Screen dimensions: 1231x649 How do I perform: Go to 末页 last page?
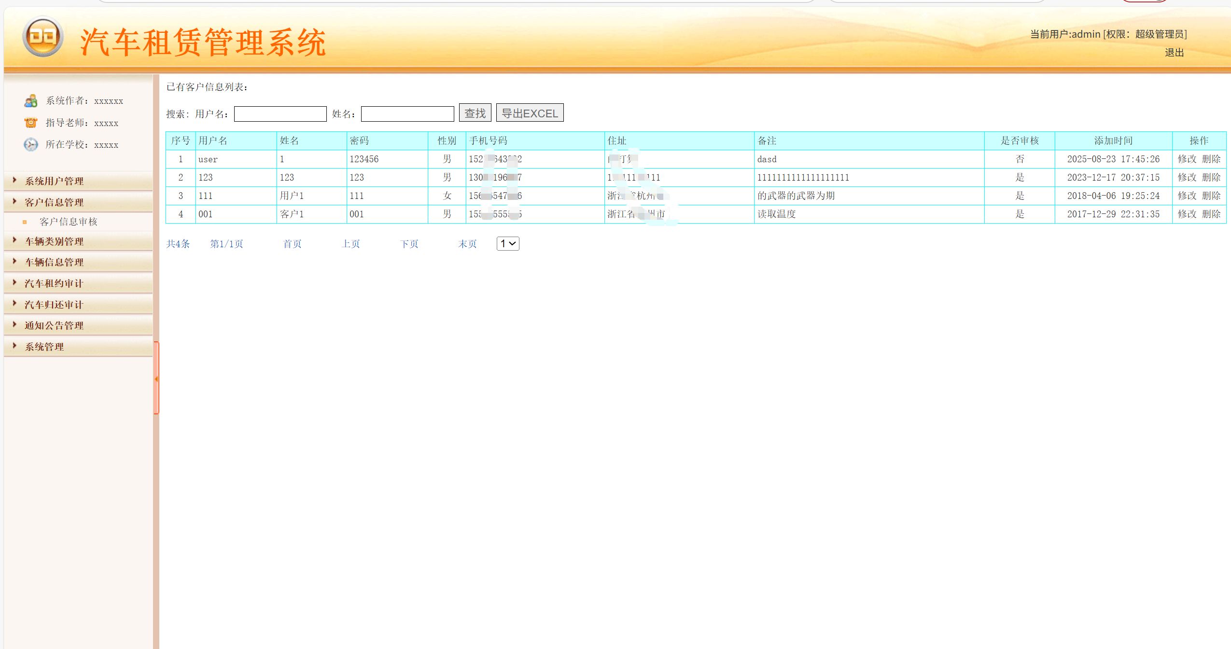point(467,244)
